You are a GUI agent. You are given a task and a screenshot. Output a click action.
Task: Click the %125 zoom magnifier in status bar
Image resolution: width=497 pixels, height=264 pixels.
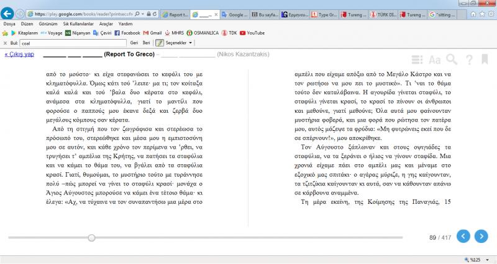pos(467,260)
